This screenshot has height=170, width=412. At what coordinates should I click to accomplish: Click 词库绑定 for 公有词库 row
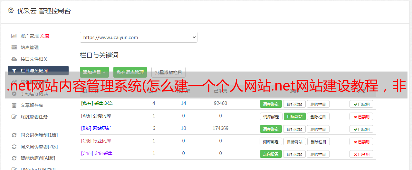[x=271, y=116]
